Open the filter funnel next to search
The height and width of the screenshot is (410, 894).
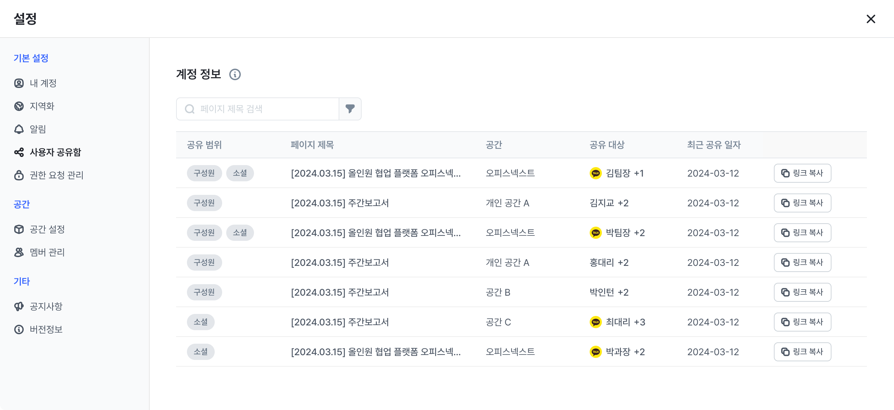350,109
